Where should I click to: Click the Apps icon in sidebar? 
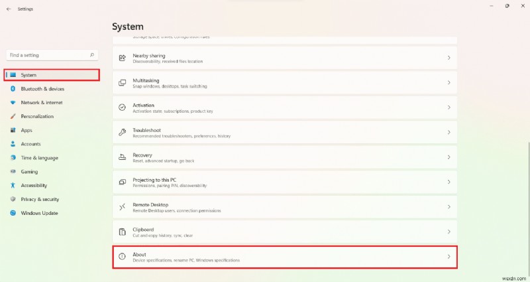coord(13,130)
